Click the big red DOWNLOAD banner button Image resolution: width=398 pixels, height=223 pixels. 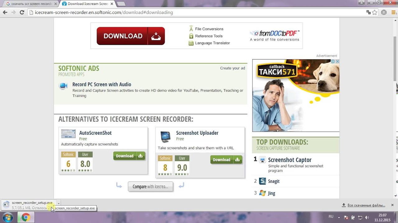tap(131, 36)
